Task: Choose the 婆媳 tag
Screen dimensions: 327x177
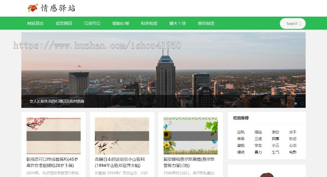Action: coord(241,146)
